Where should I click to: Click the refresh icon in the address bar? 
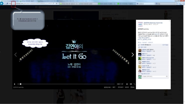pos(58,3)
